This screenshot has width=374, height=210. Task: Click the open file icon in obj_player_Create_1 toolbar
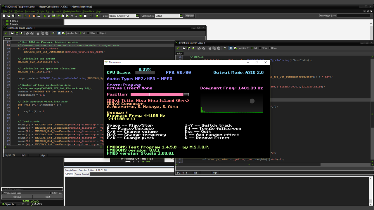click(13, 33)
